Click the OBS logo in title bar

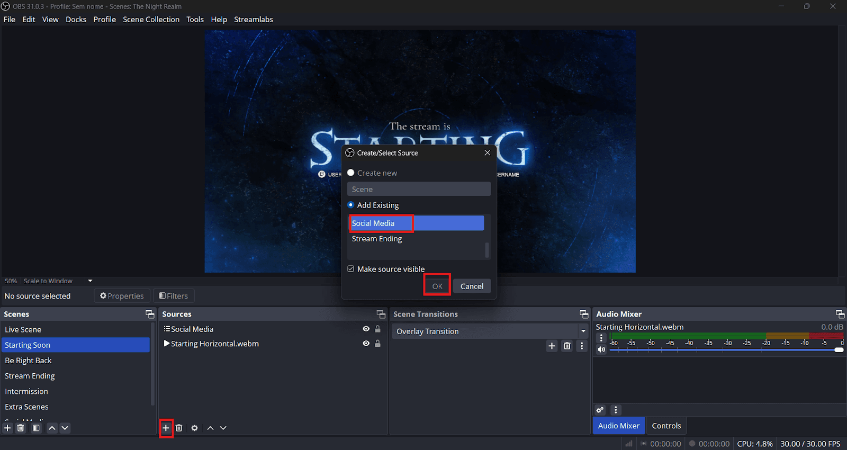(x=6, y=6)
